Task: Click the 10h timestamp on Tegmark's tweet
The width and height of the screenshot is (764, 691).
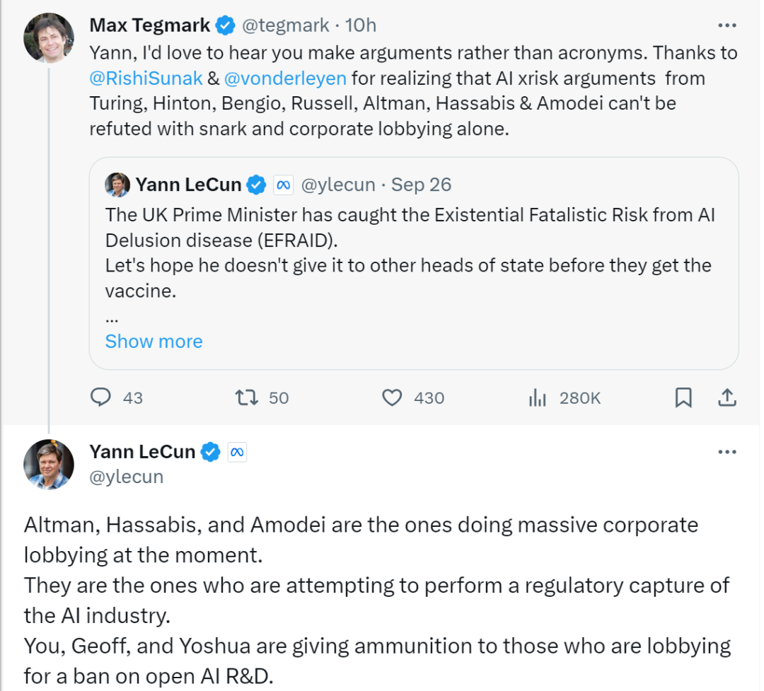Action: (362, 25)
